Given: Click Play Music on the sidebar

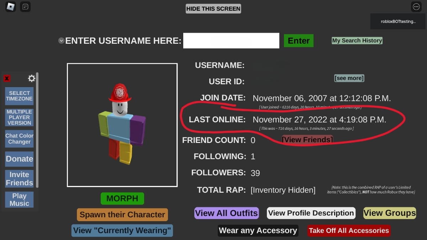Looking at the screenshot, I should [x=19, y=199].
